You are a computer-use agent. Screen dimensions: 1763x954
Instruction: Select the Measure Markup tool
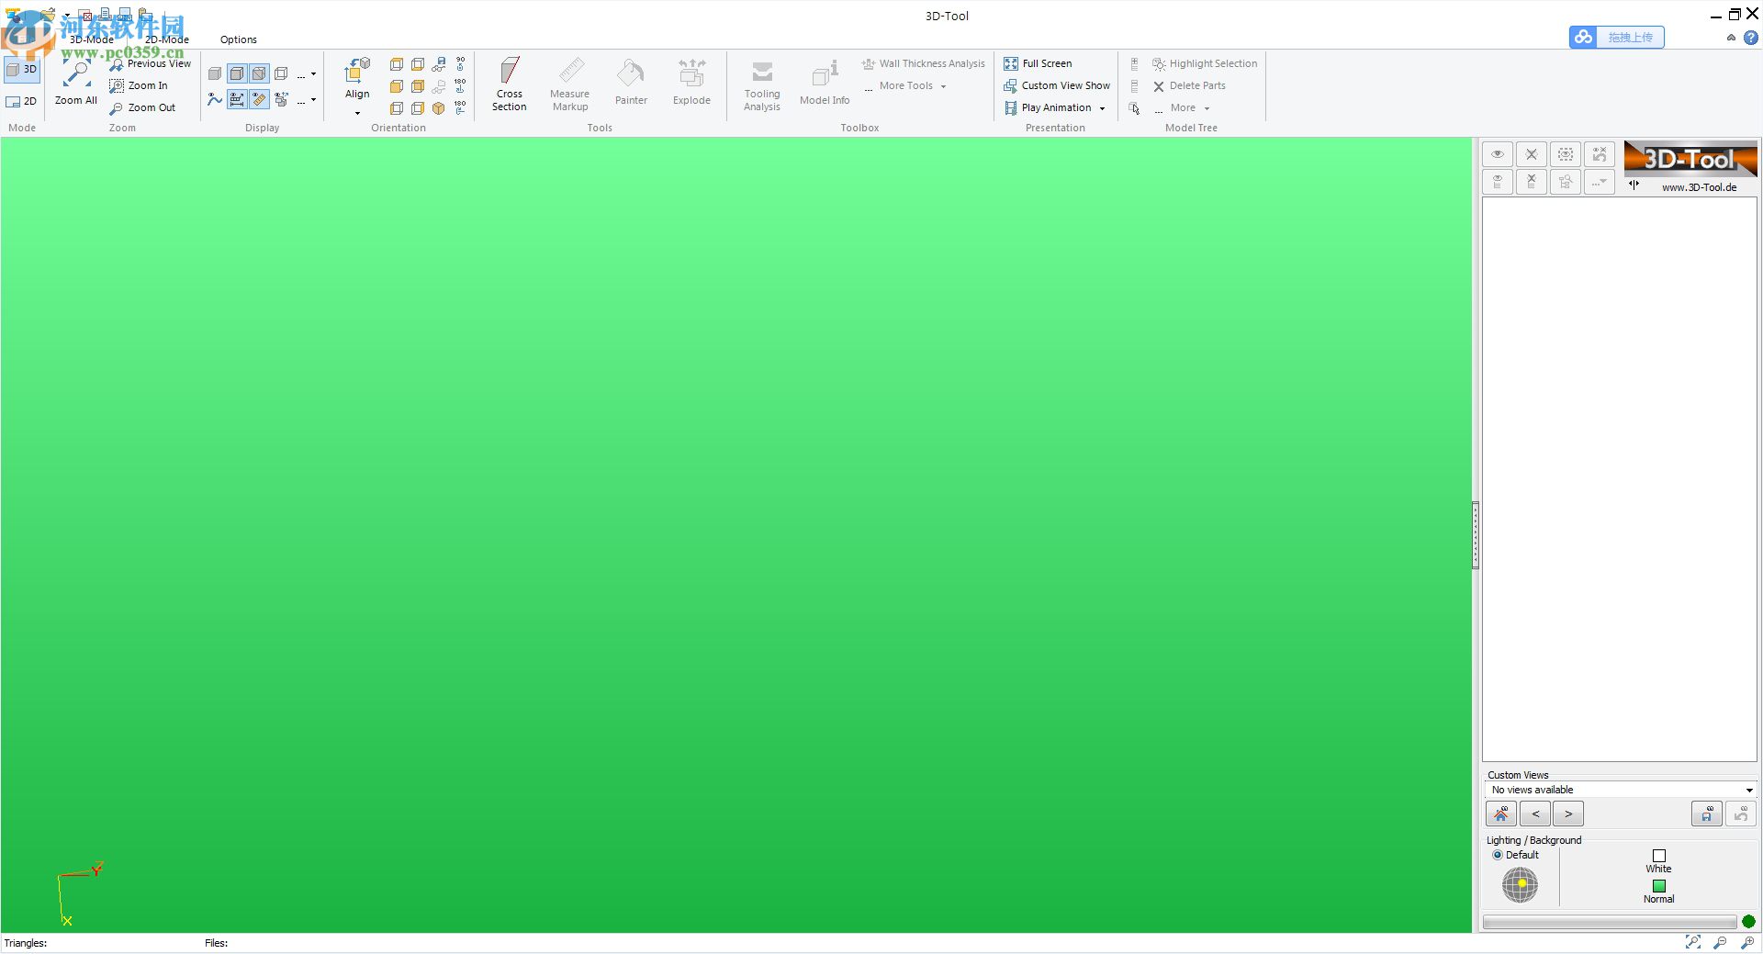click(569, 83)
